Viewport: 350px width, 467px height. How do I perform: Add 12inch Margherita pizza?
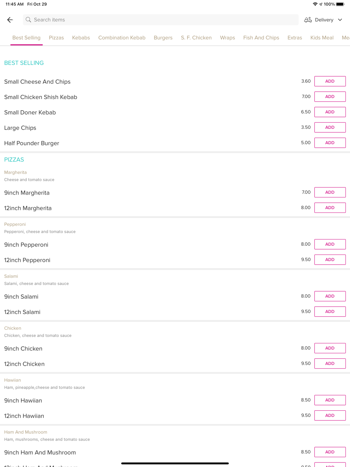point(330,208)
